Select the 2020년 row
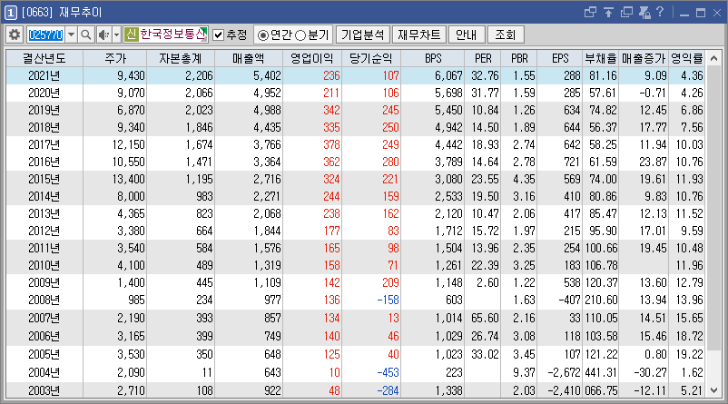This screenshot has height=404, width=728. 356,93
